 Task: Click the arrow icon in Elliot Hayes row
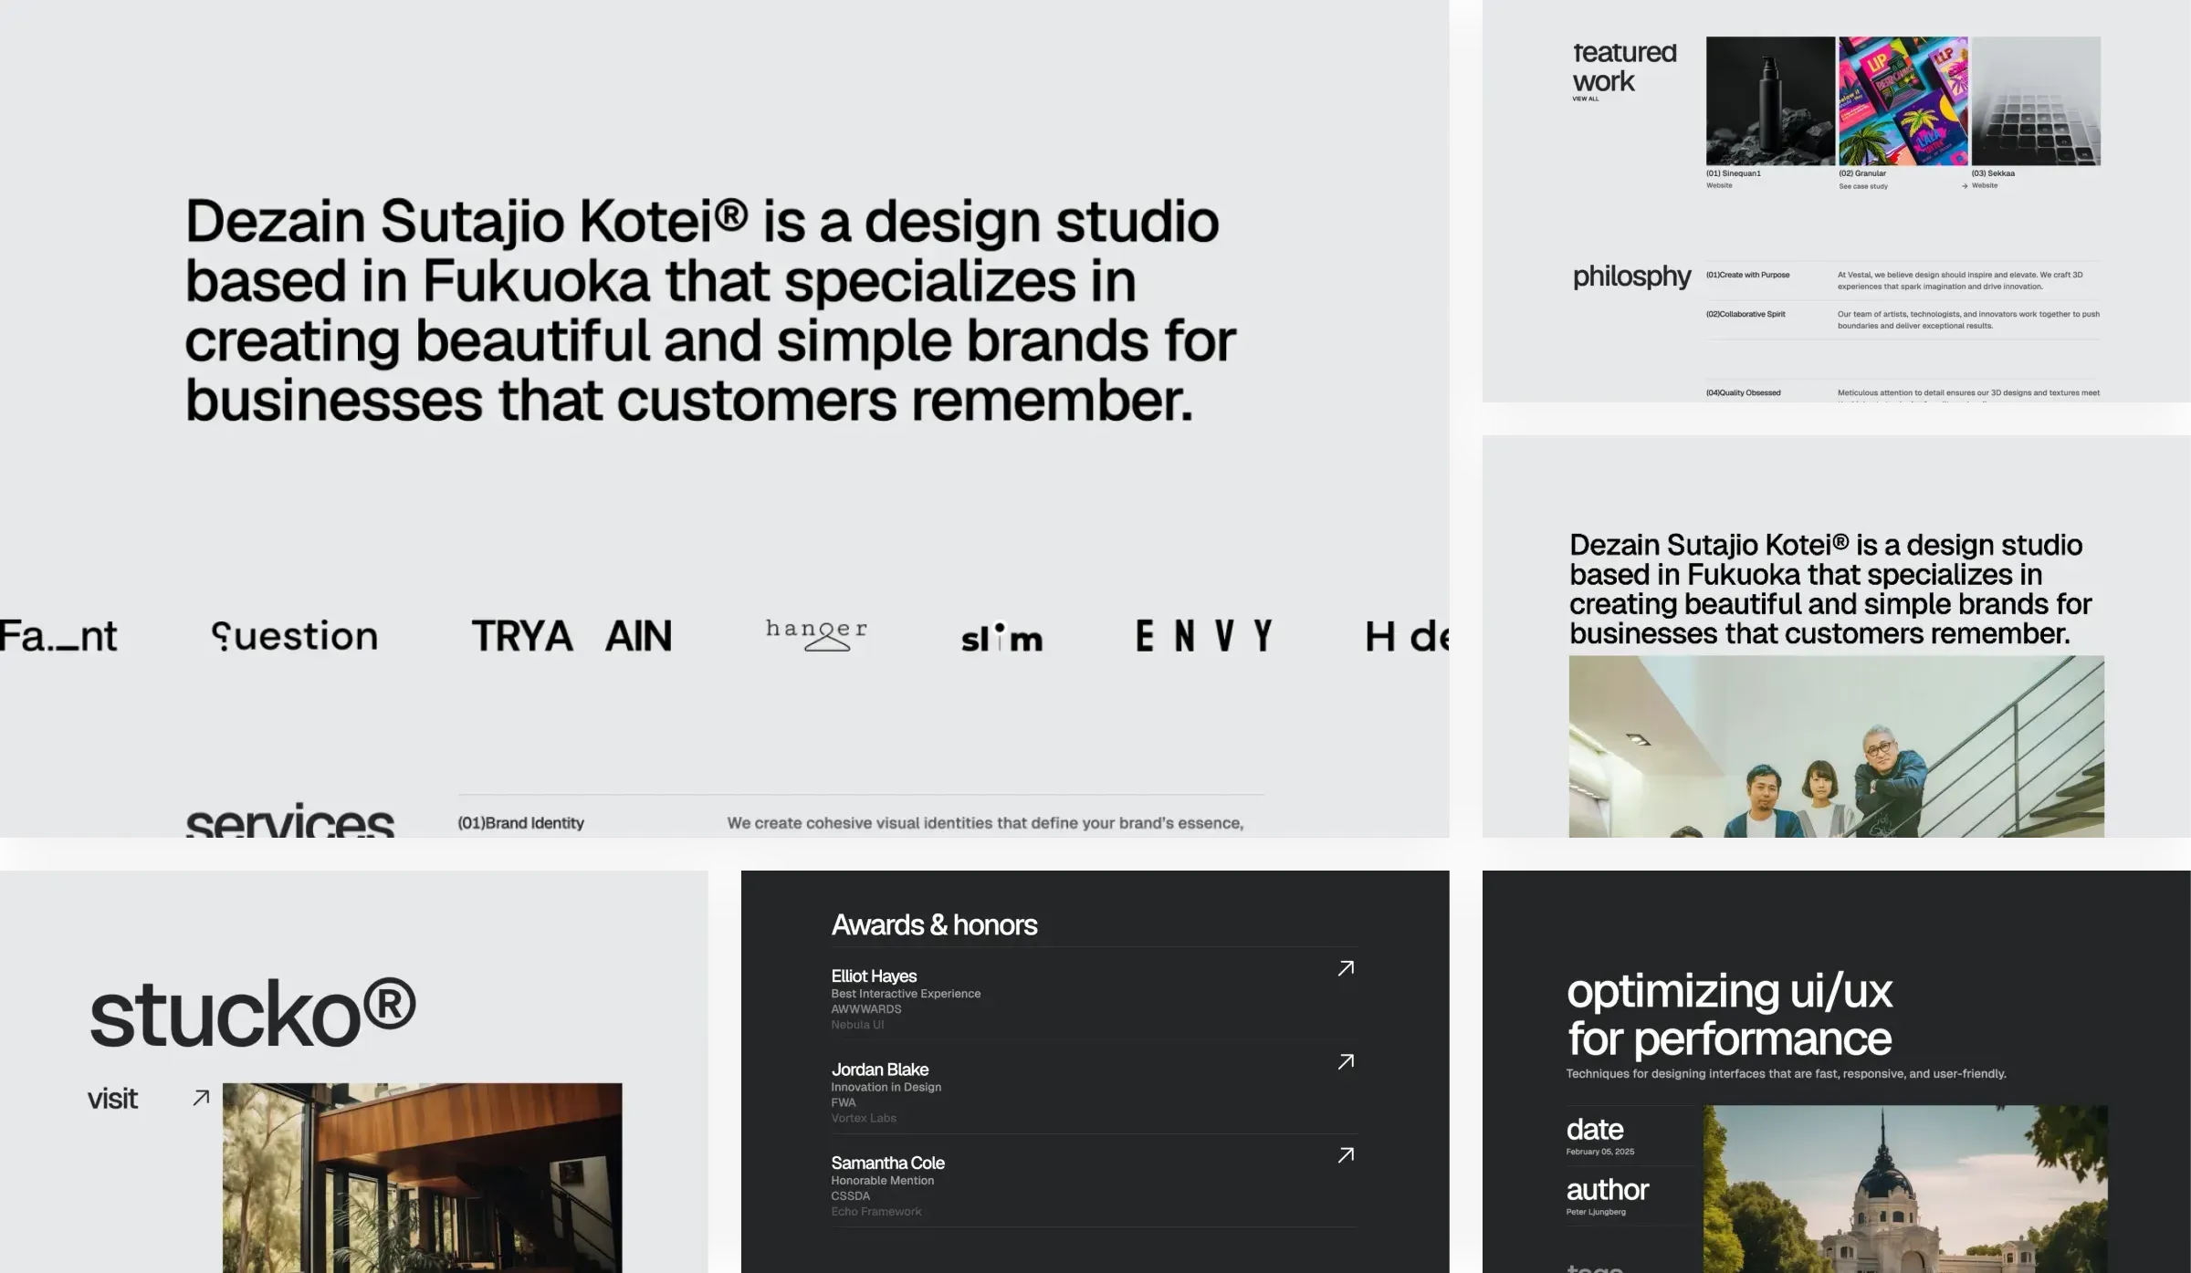click(1346, 968)
